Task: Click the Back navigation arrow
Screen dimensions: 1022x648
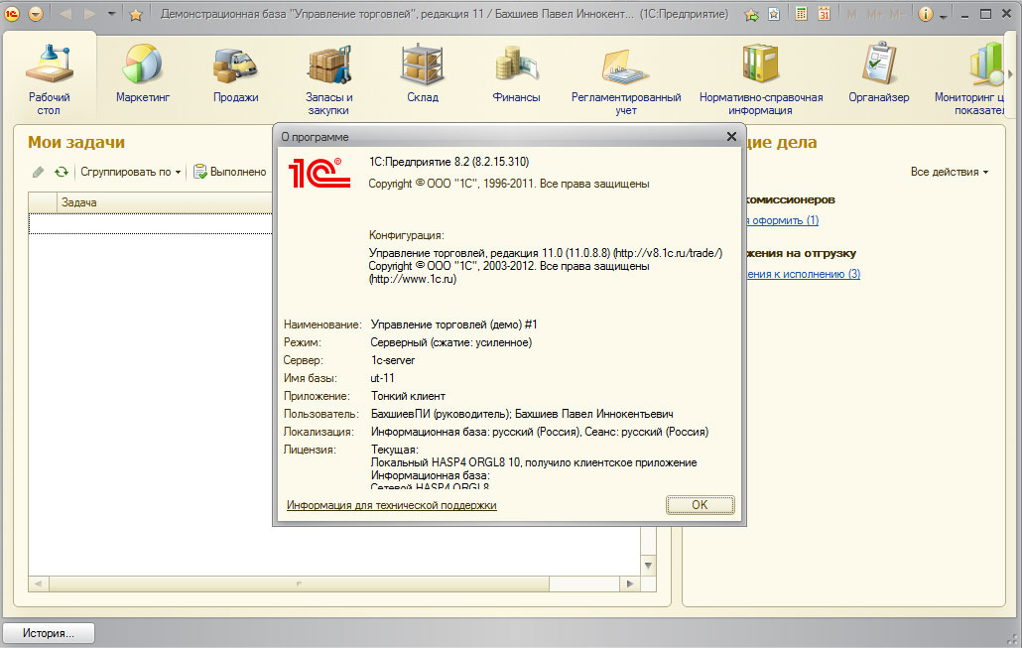Action: (65, 14)
